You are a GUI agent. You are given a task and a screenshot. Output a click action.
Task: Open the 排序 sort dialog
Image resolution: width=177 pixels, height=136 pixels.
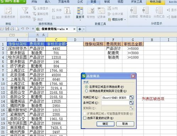pos(68,13)
